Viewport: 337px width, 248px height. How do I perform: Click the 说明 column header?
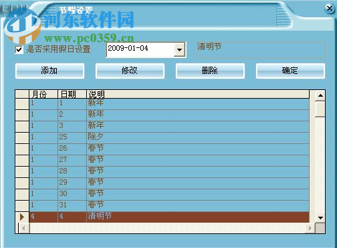coord(198,94)
